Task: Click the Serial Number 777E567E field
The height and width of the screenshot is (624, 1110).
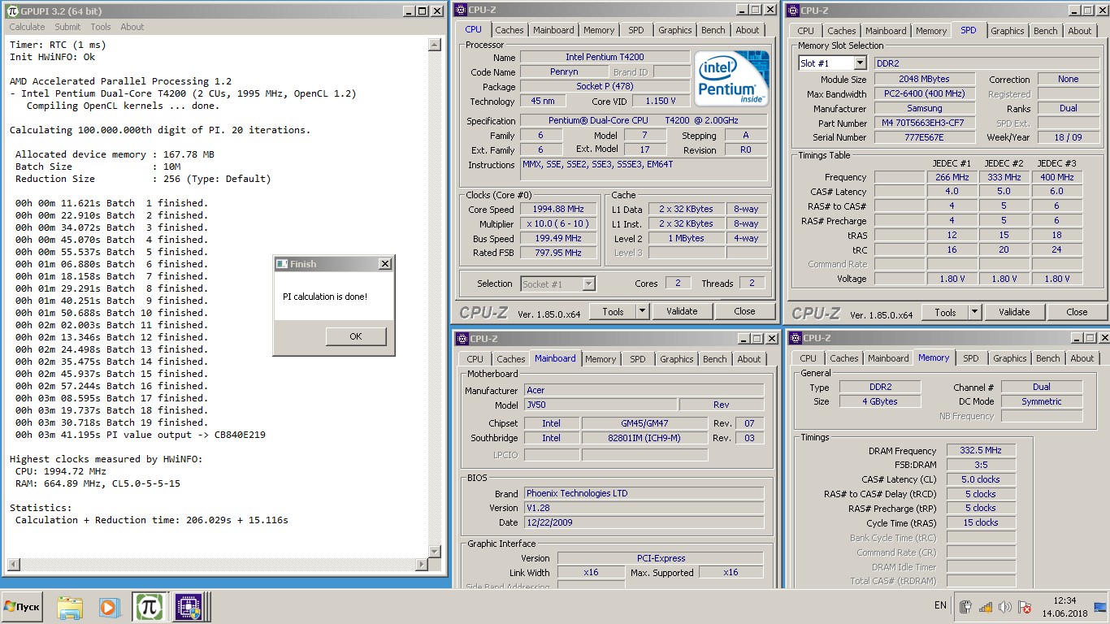Action: (x=925, y=138)
